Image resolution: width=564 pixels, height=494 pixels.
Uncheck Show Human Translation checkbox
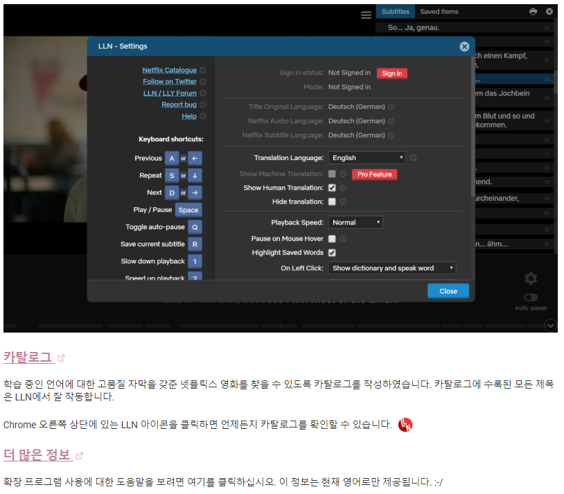click(x=332, y=188)
